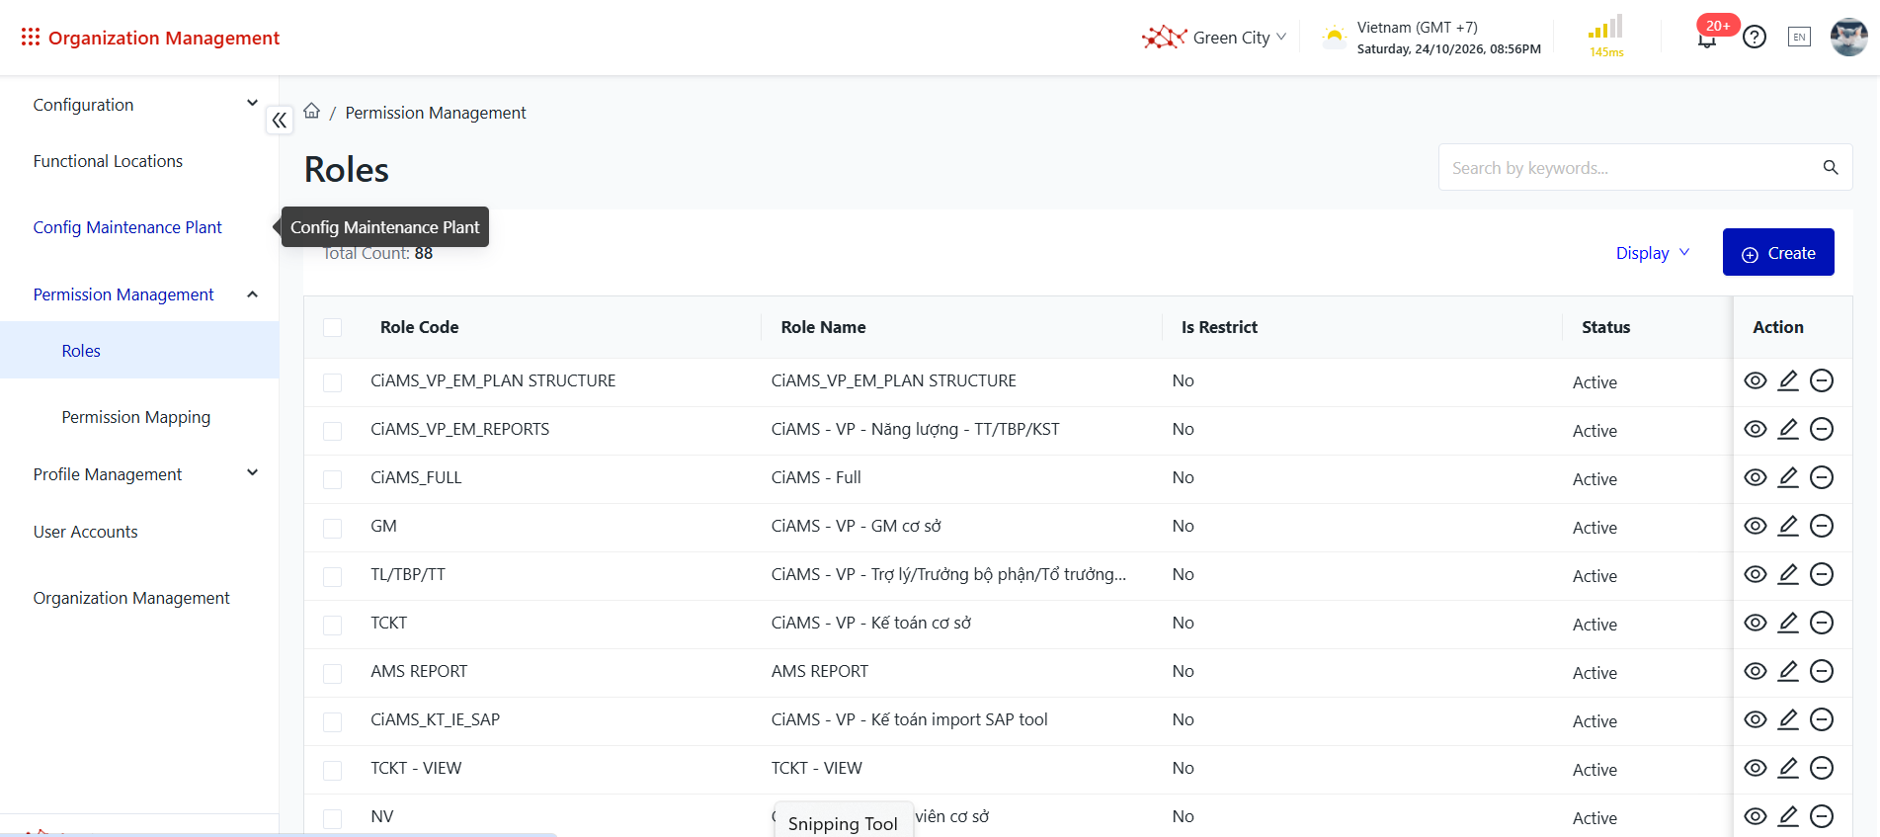Collapse the Permission Management chevron
The width and height of the screenshot is (1880, 837).
point(252,294)
